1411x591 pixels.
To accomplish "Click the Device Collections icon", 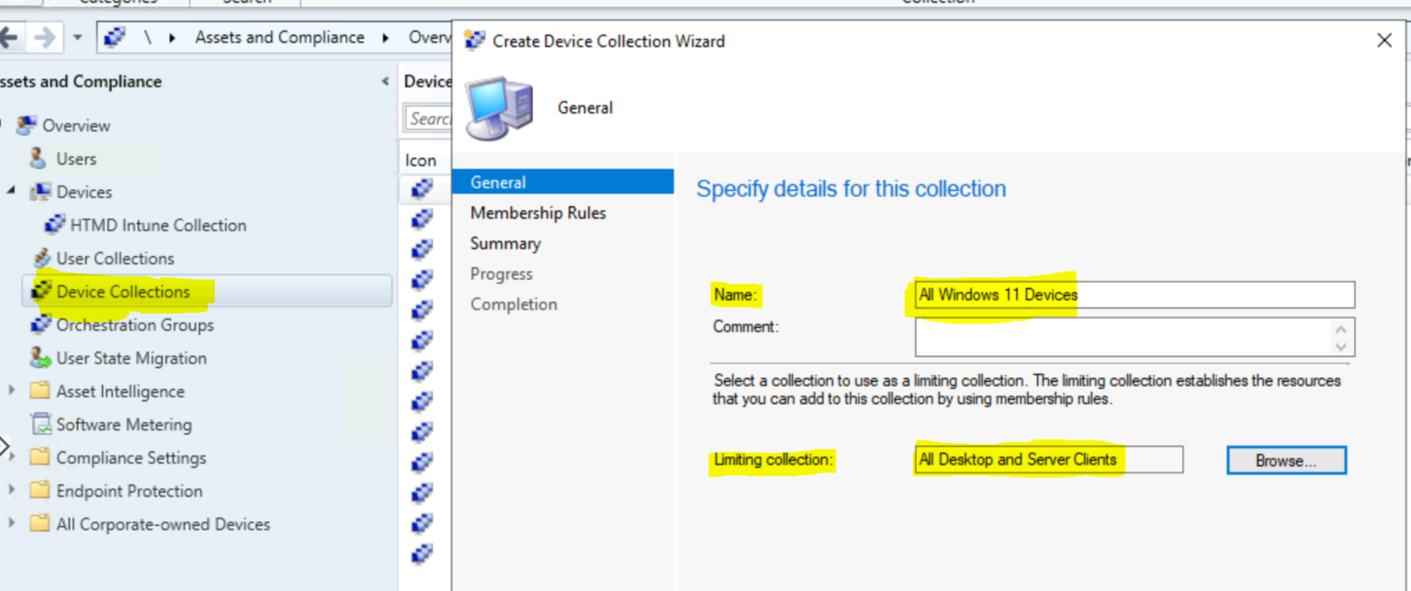I will tap(41, 292).
